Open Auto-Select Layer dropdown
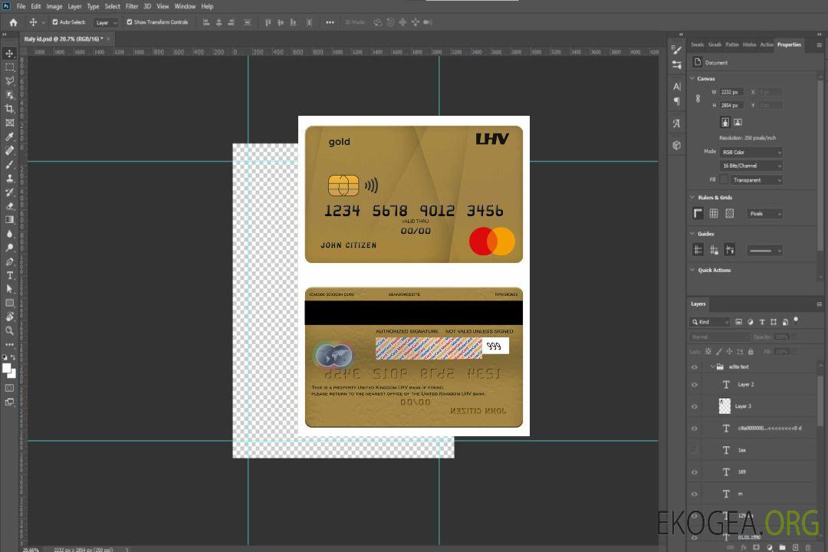The height and width of the screenshot is (552, 828). pos(106,22)
